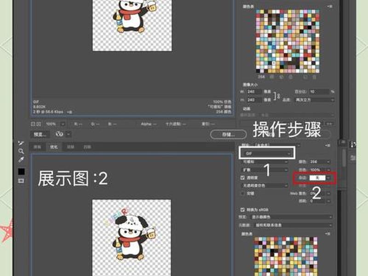Image resolution: width=368 pixels, height=276 pixels.
Task: Click the lower penguin preview image
Action: [132, 238]
